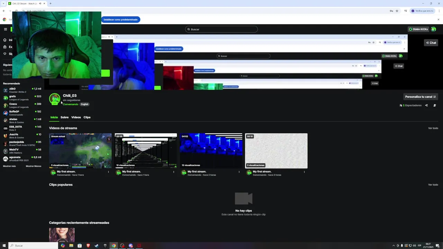Viewport: 443px width, 249px height.
Task: Click Ver todo next to Videos de streams
Action: pyautogui.click(x=433, y=128)
